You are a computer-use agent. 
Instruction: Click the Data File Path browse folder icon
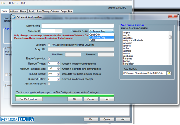click(x=169, y=73)
